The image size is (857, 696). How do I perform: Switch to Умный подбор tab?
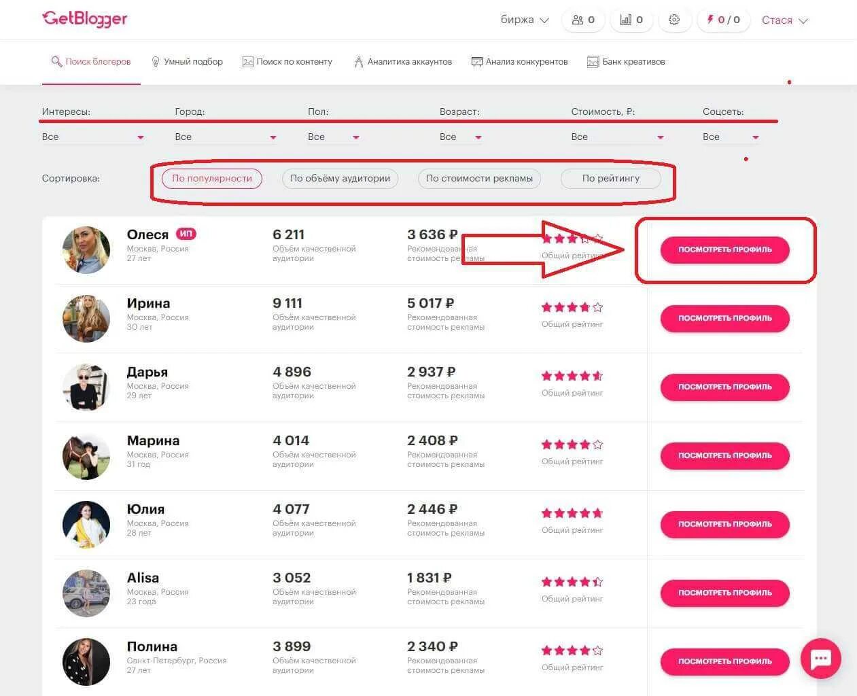[187, 62]
